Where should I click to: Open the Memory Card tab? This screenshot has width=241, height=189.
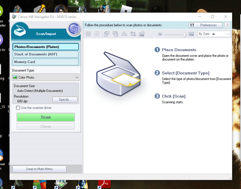45,62
